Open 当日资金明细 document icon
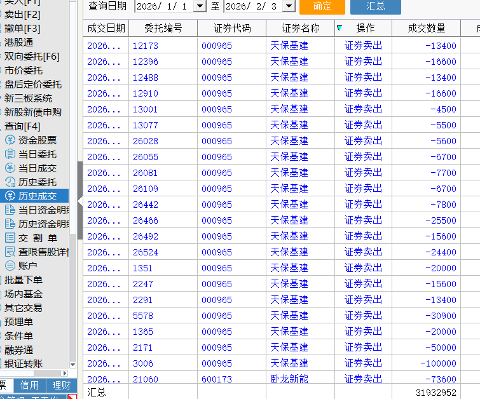This screenshot has width=480, height=399. (10, 210)
